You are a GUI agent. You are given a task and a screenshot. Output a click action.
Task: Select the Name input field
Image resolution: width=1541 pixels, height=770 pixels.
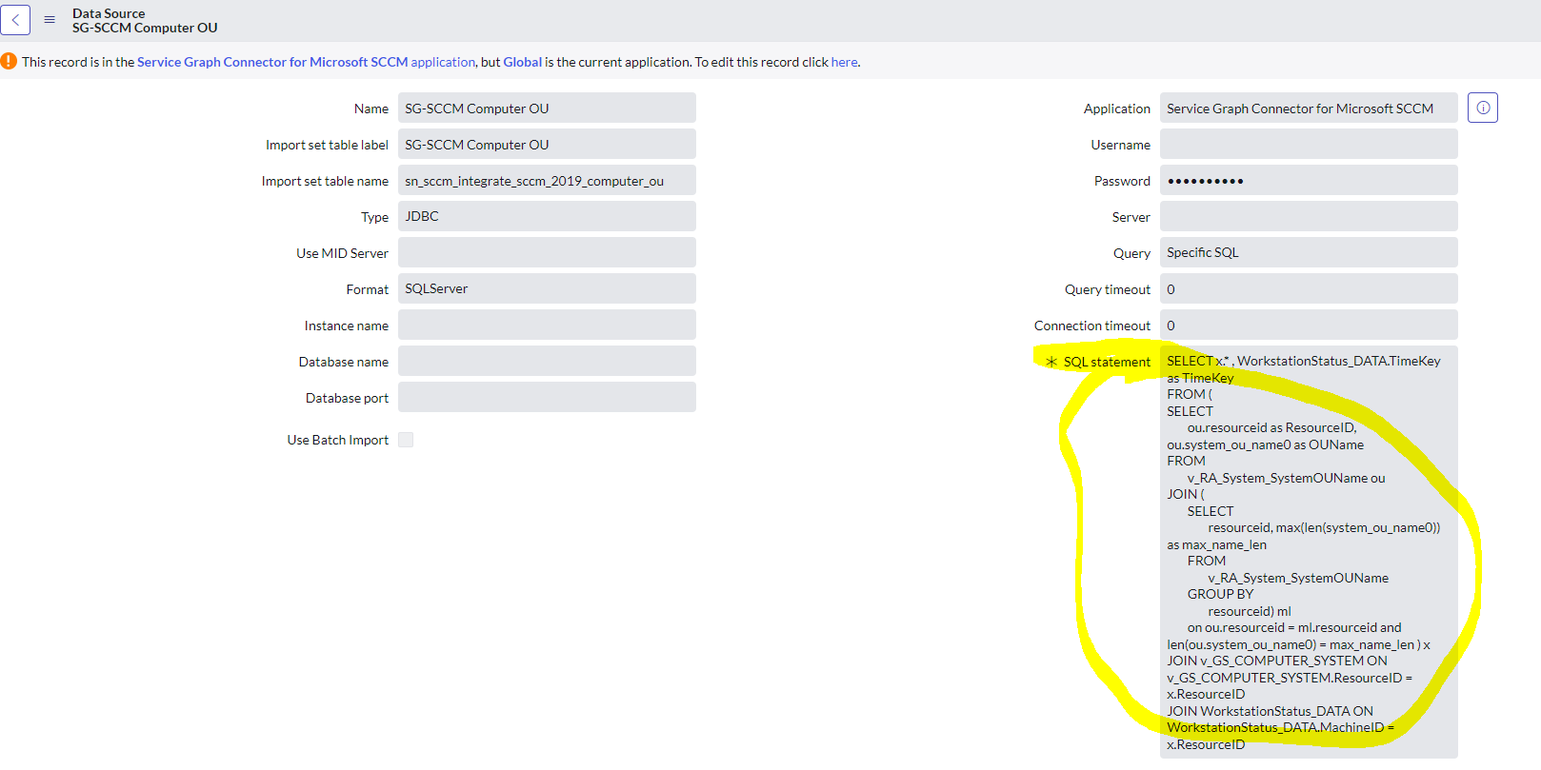tap(547, 108)
